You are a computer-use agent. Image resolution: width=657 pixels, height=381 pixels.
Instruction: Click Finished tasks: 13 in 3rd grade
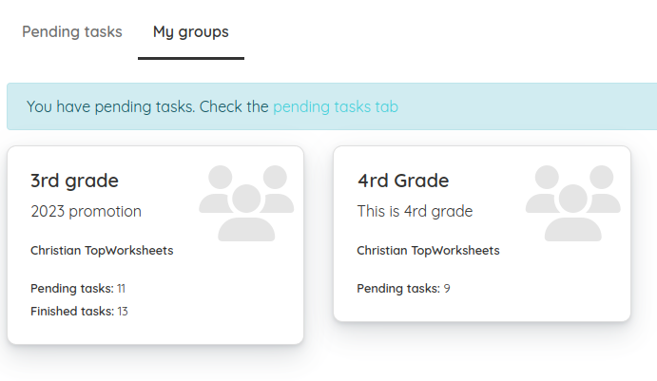click(x=79, y=311)
